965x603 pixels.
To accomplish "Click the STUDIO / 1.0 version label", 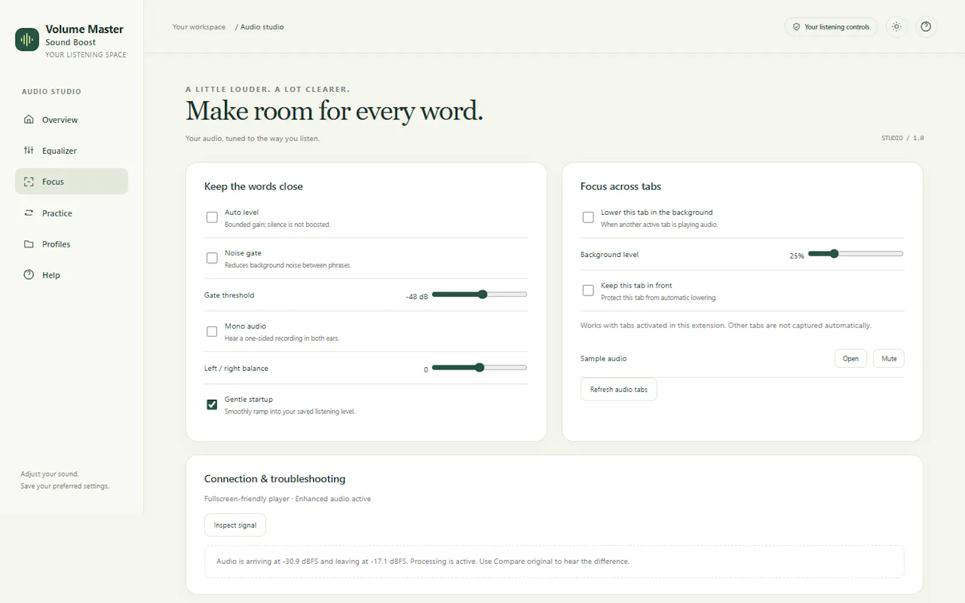I will (x=902, y=138).
